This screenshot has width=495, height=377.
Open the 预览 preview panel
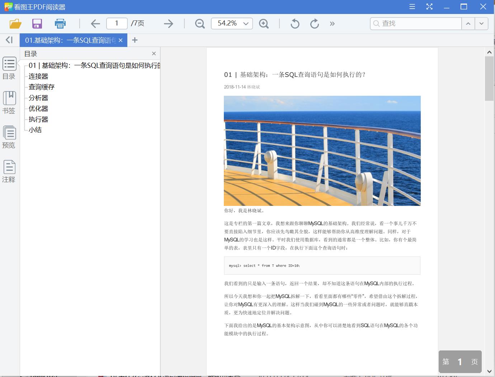click(x=9, y=137)
